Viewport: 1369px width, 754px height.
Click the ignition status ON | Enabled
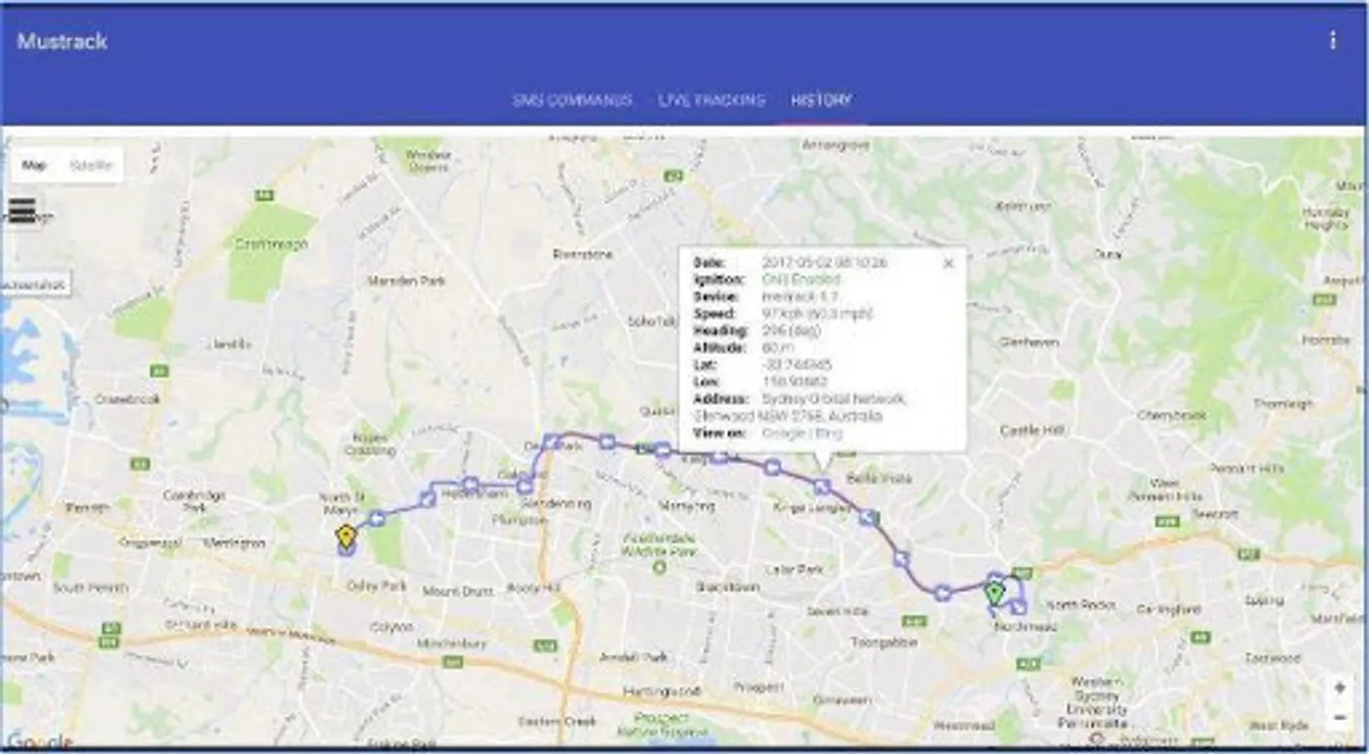point(801,279)
